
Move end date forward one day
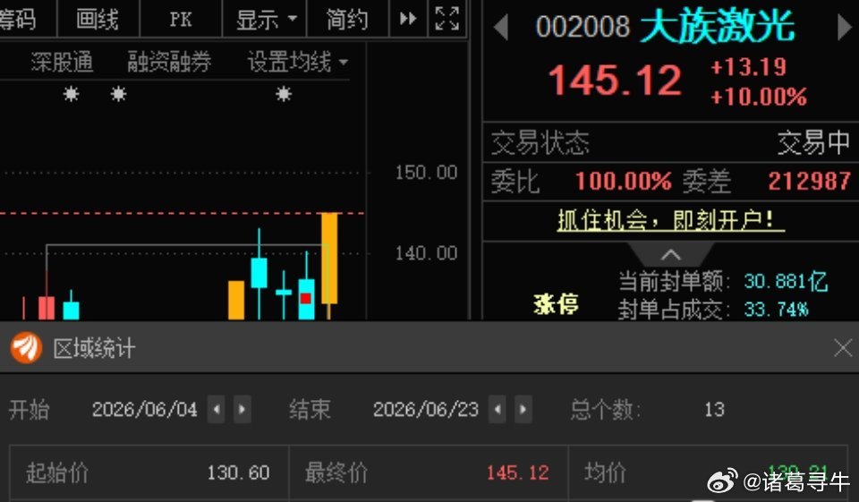(523, 409)
